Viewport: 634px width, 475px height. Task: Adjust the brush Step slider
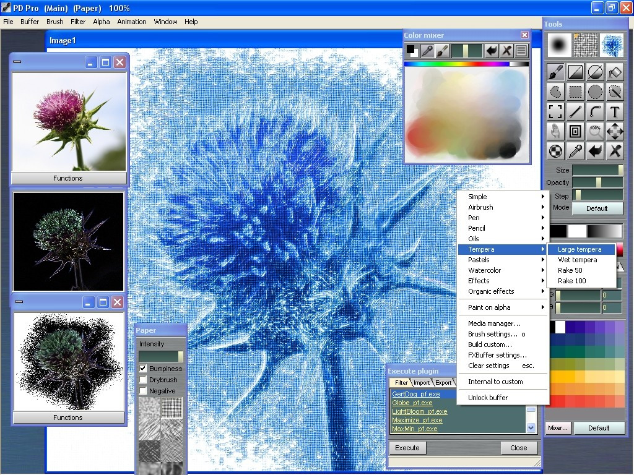[x=597, y=195]
